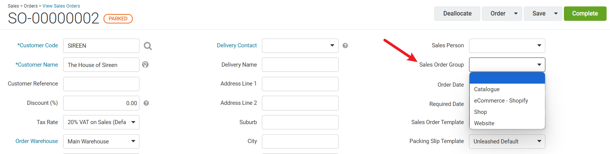The width and height of the screenshot is (610, 154).
Task: Click the Discount help question mark icon
Action: (146, 103)
